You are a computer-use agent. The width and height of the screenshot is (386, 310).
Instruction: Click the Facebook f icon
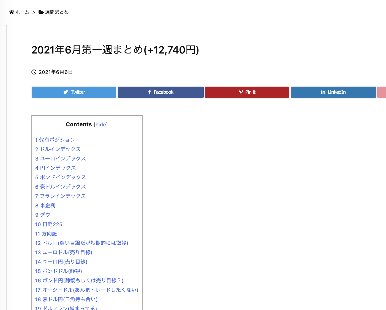149,92
